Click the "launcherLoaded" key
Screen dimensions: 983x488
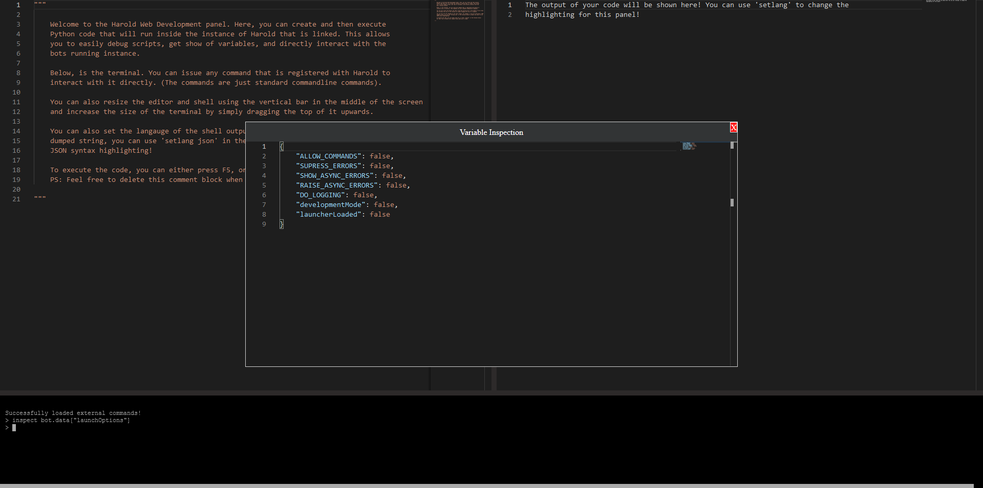pos(329,215)
